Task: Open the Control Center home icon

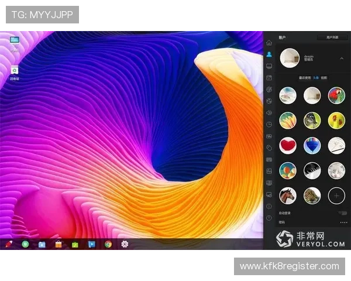Action: point(269,43)
